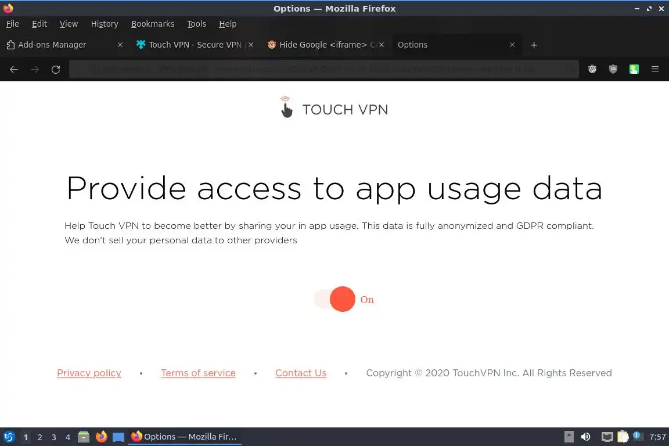669x446 pixels.
Task: Open the Edit menu
Action: click(39, 24)
